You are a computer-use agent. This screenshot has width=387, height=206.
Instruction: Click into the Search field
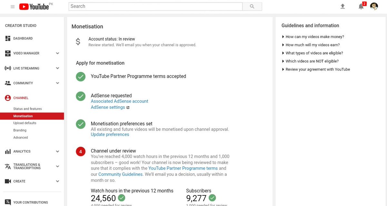coord(155,6)
